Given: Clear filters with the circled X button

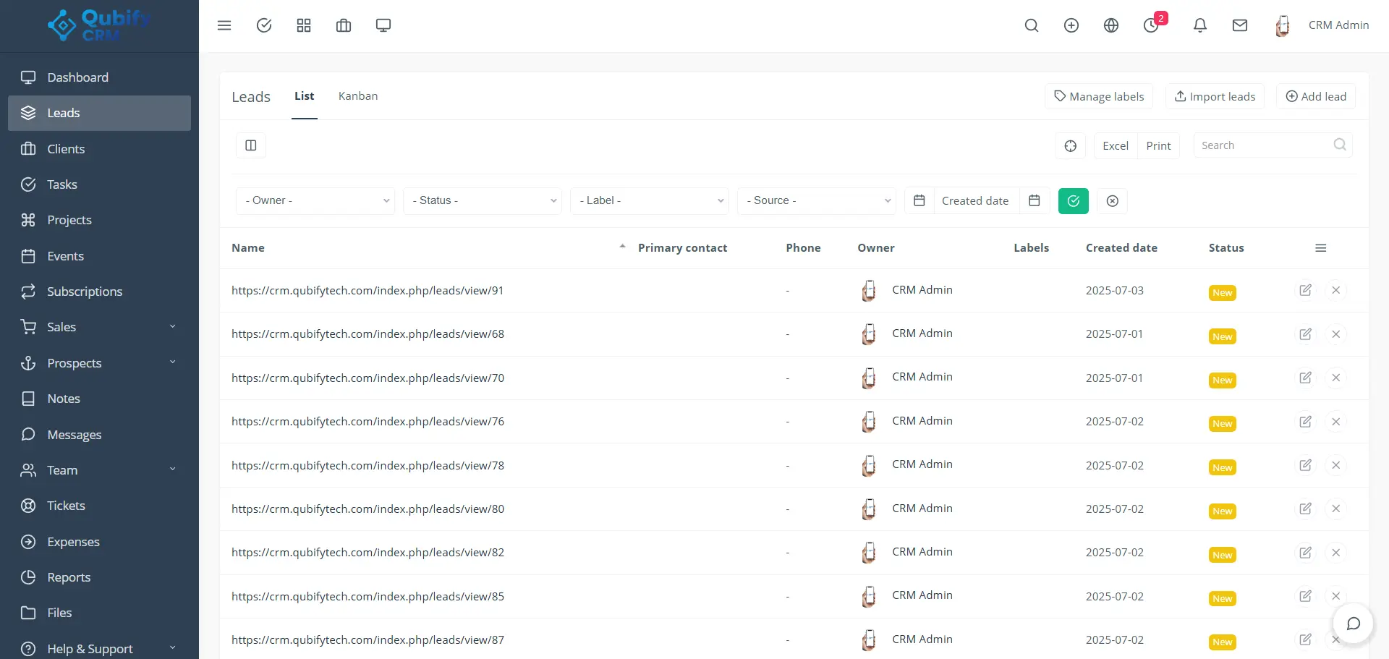Looking at the screenshot, I should [x=1112, y=201].
